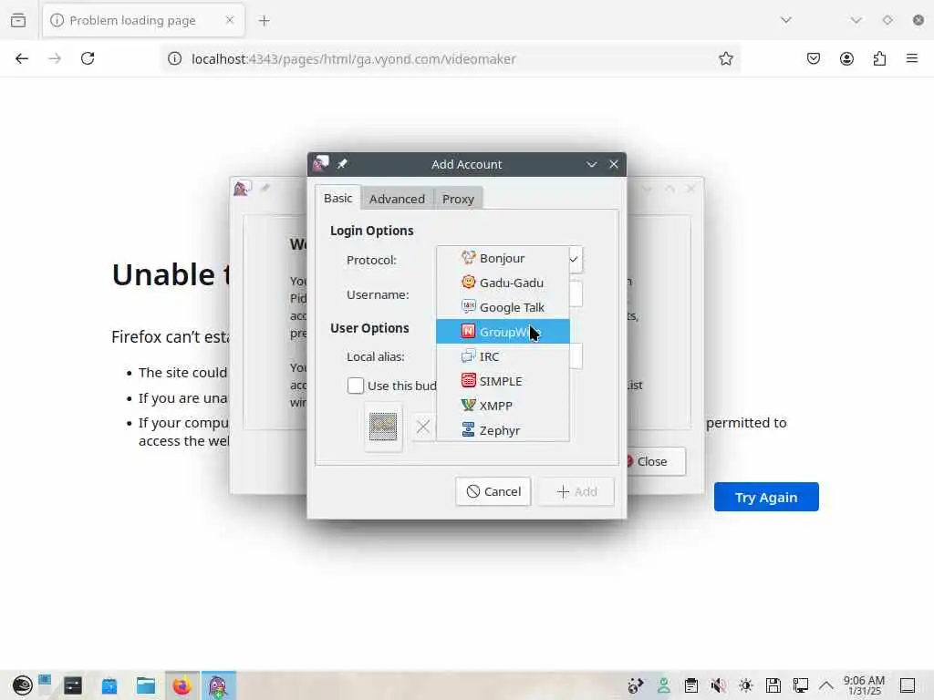Toggle pin icon on Add Account titlebar
The width and height of the screenshot is (934, 700).
click(342, 164)
